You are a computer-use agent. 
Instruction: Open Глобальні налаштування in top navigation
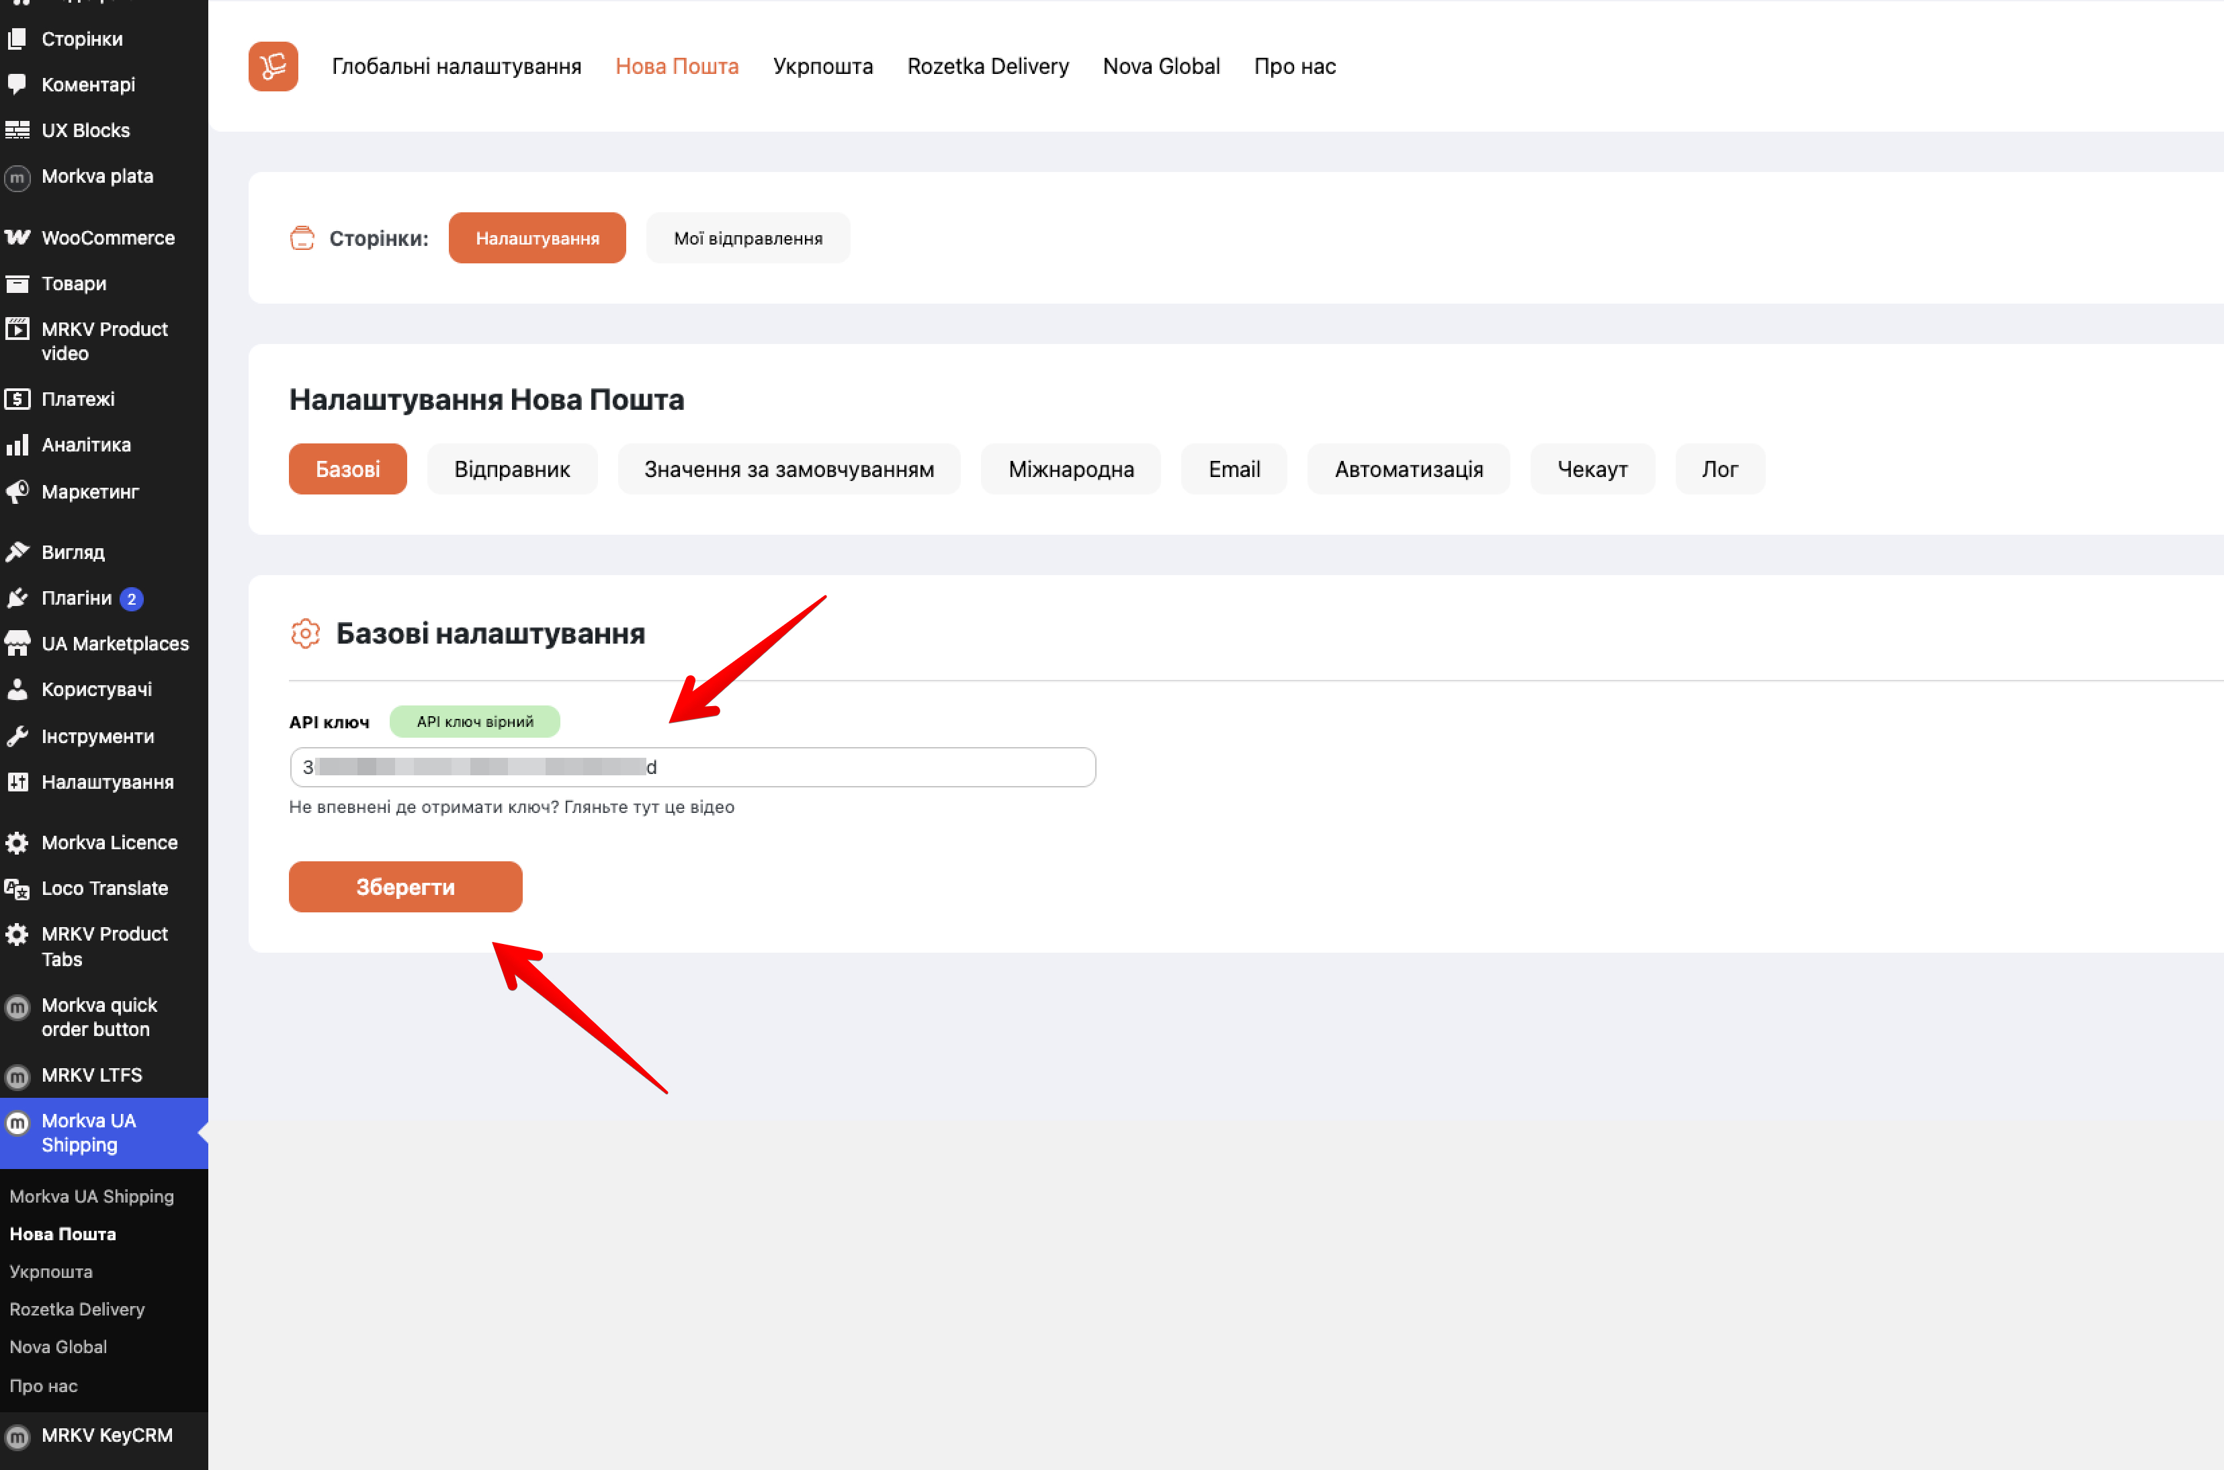coord(457,67)
